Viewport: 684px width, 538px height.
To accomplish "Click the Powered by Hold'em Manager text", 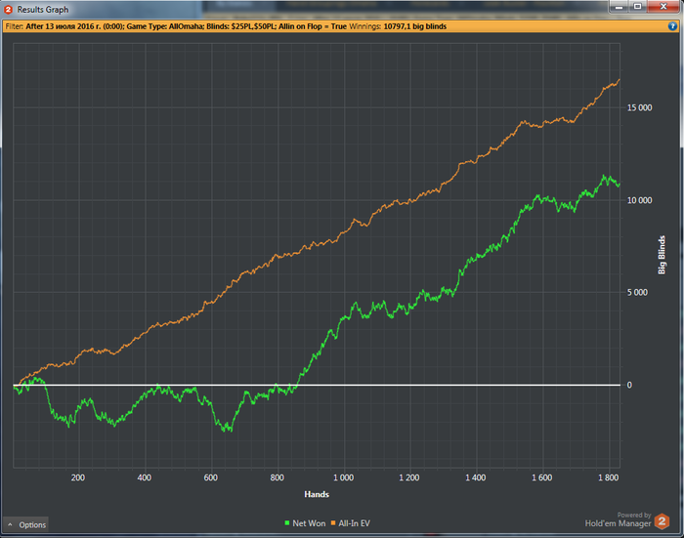I will (x=619, y=519).
